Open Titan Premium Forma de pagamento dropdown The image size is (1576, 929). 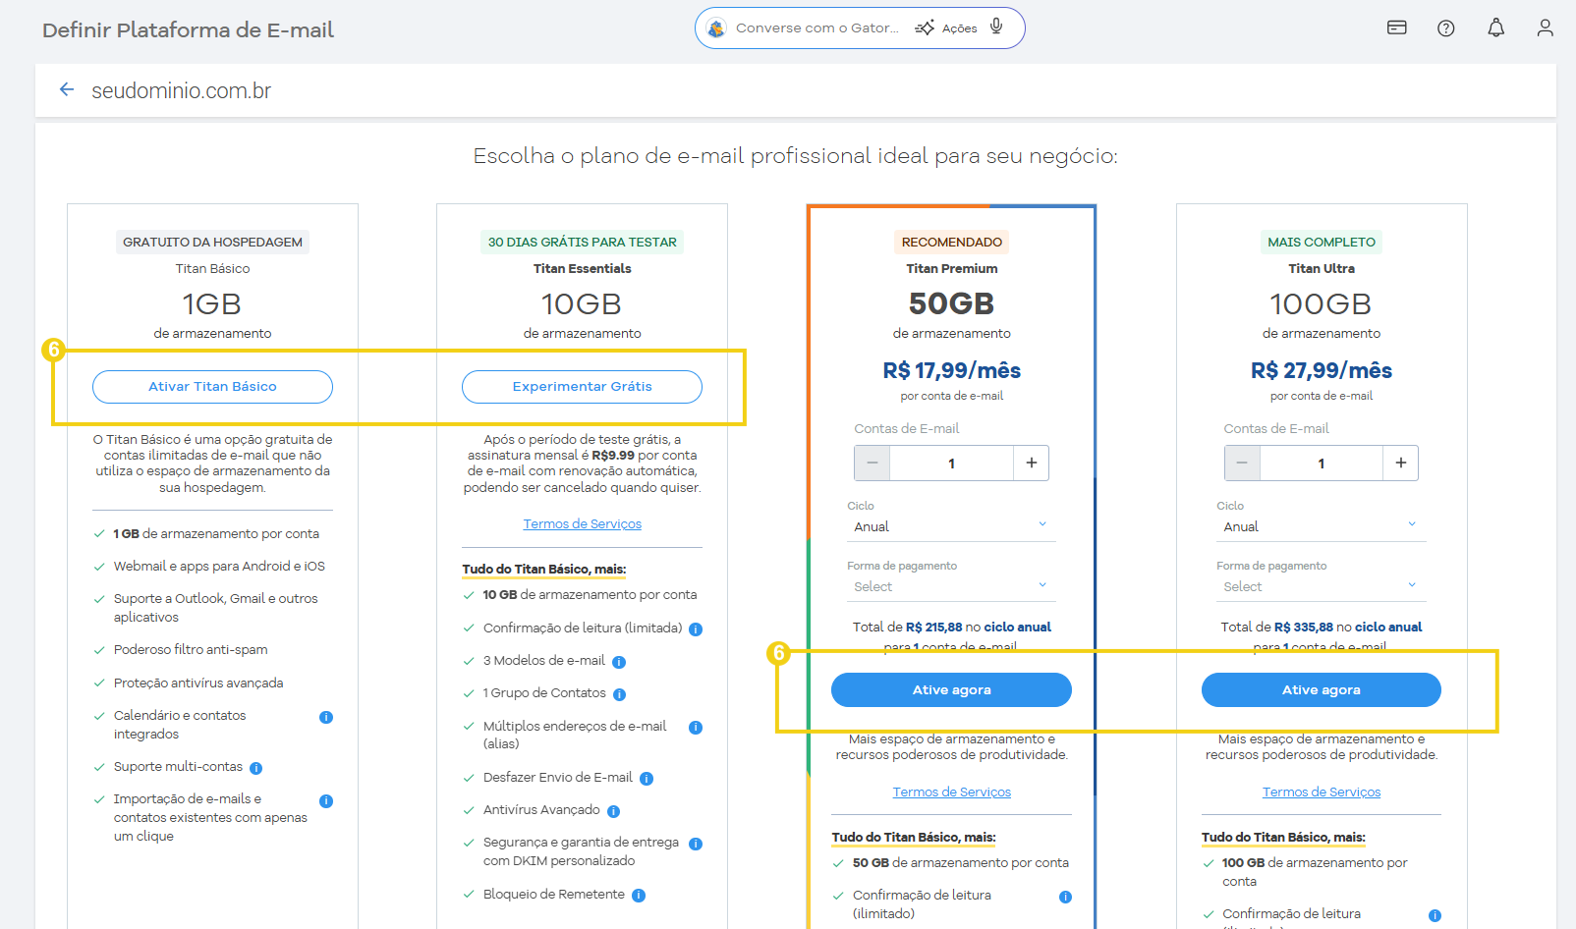950,586
